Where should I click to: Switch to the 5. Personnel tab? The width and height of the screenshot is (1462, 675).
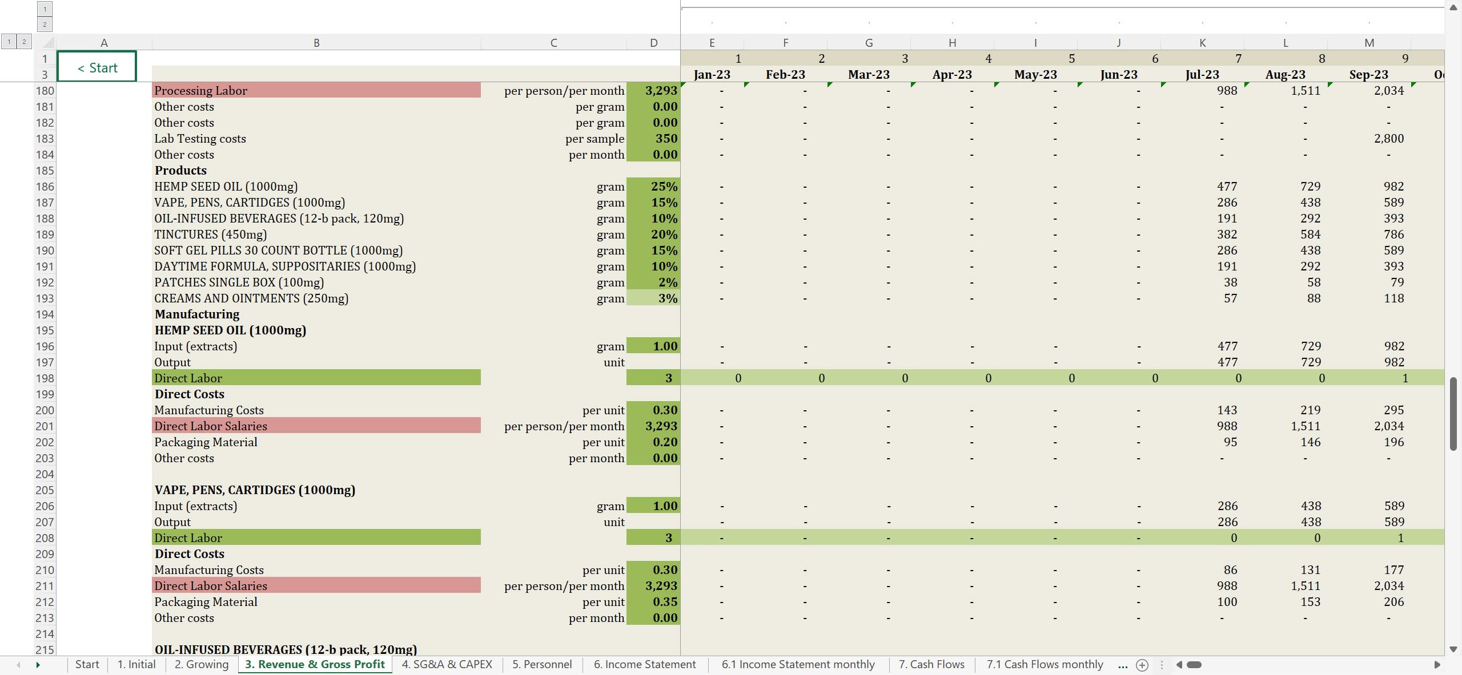(541, 664)
